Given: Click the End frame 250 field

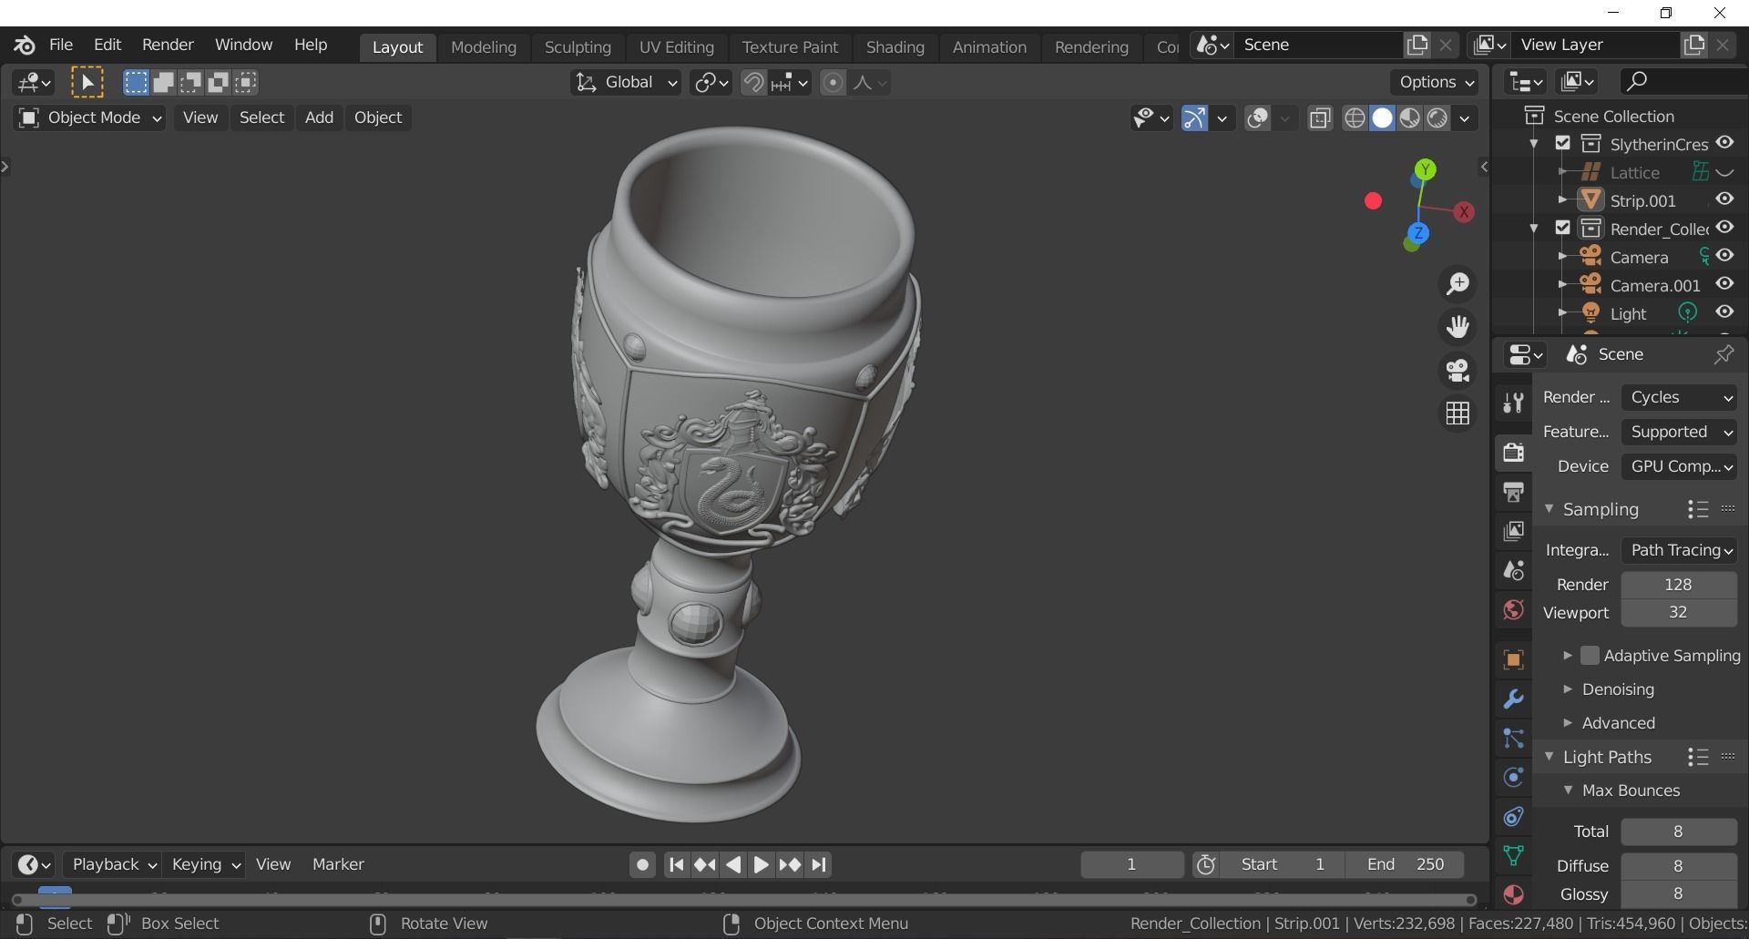Looking at the screenshot, I should click(x=1404, y=865).
